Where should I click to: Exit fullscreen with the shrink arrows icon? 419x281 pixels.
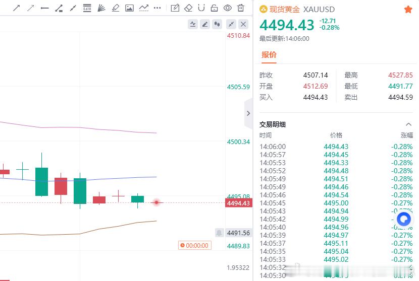tap(231, 24)
